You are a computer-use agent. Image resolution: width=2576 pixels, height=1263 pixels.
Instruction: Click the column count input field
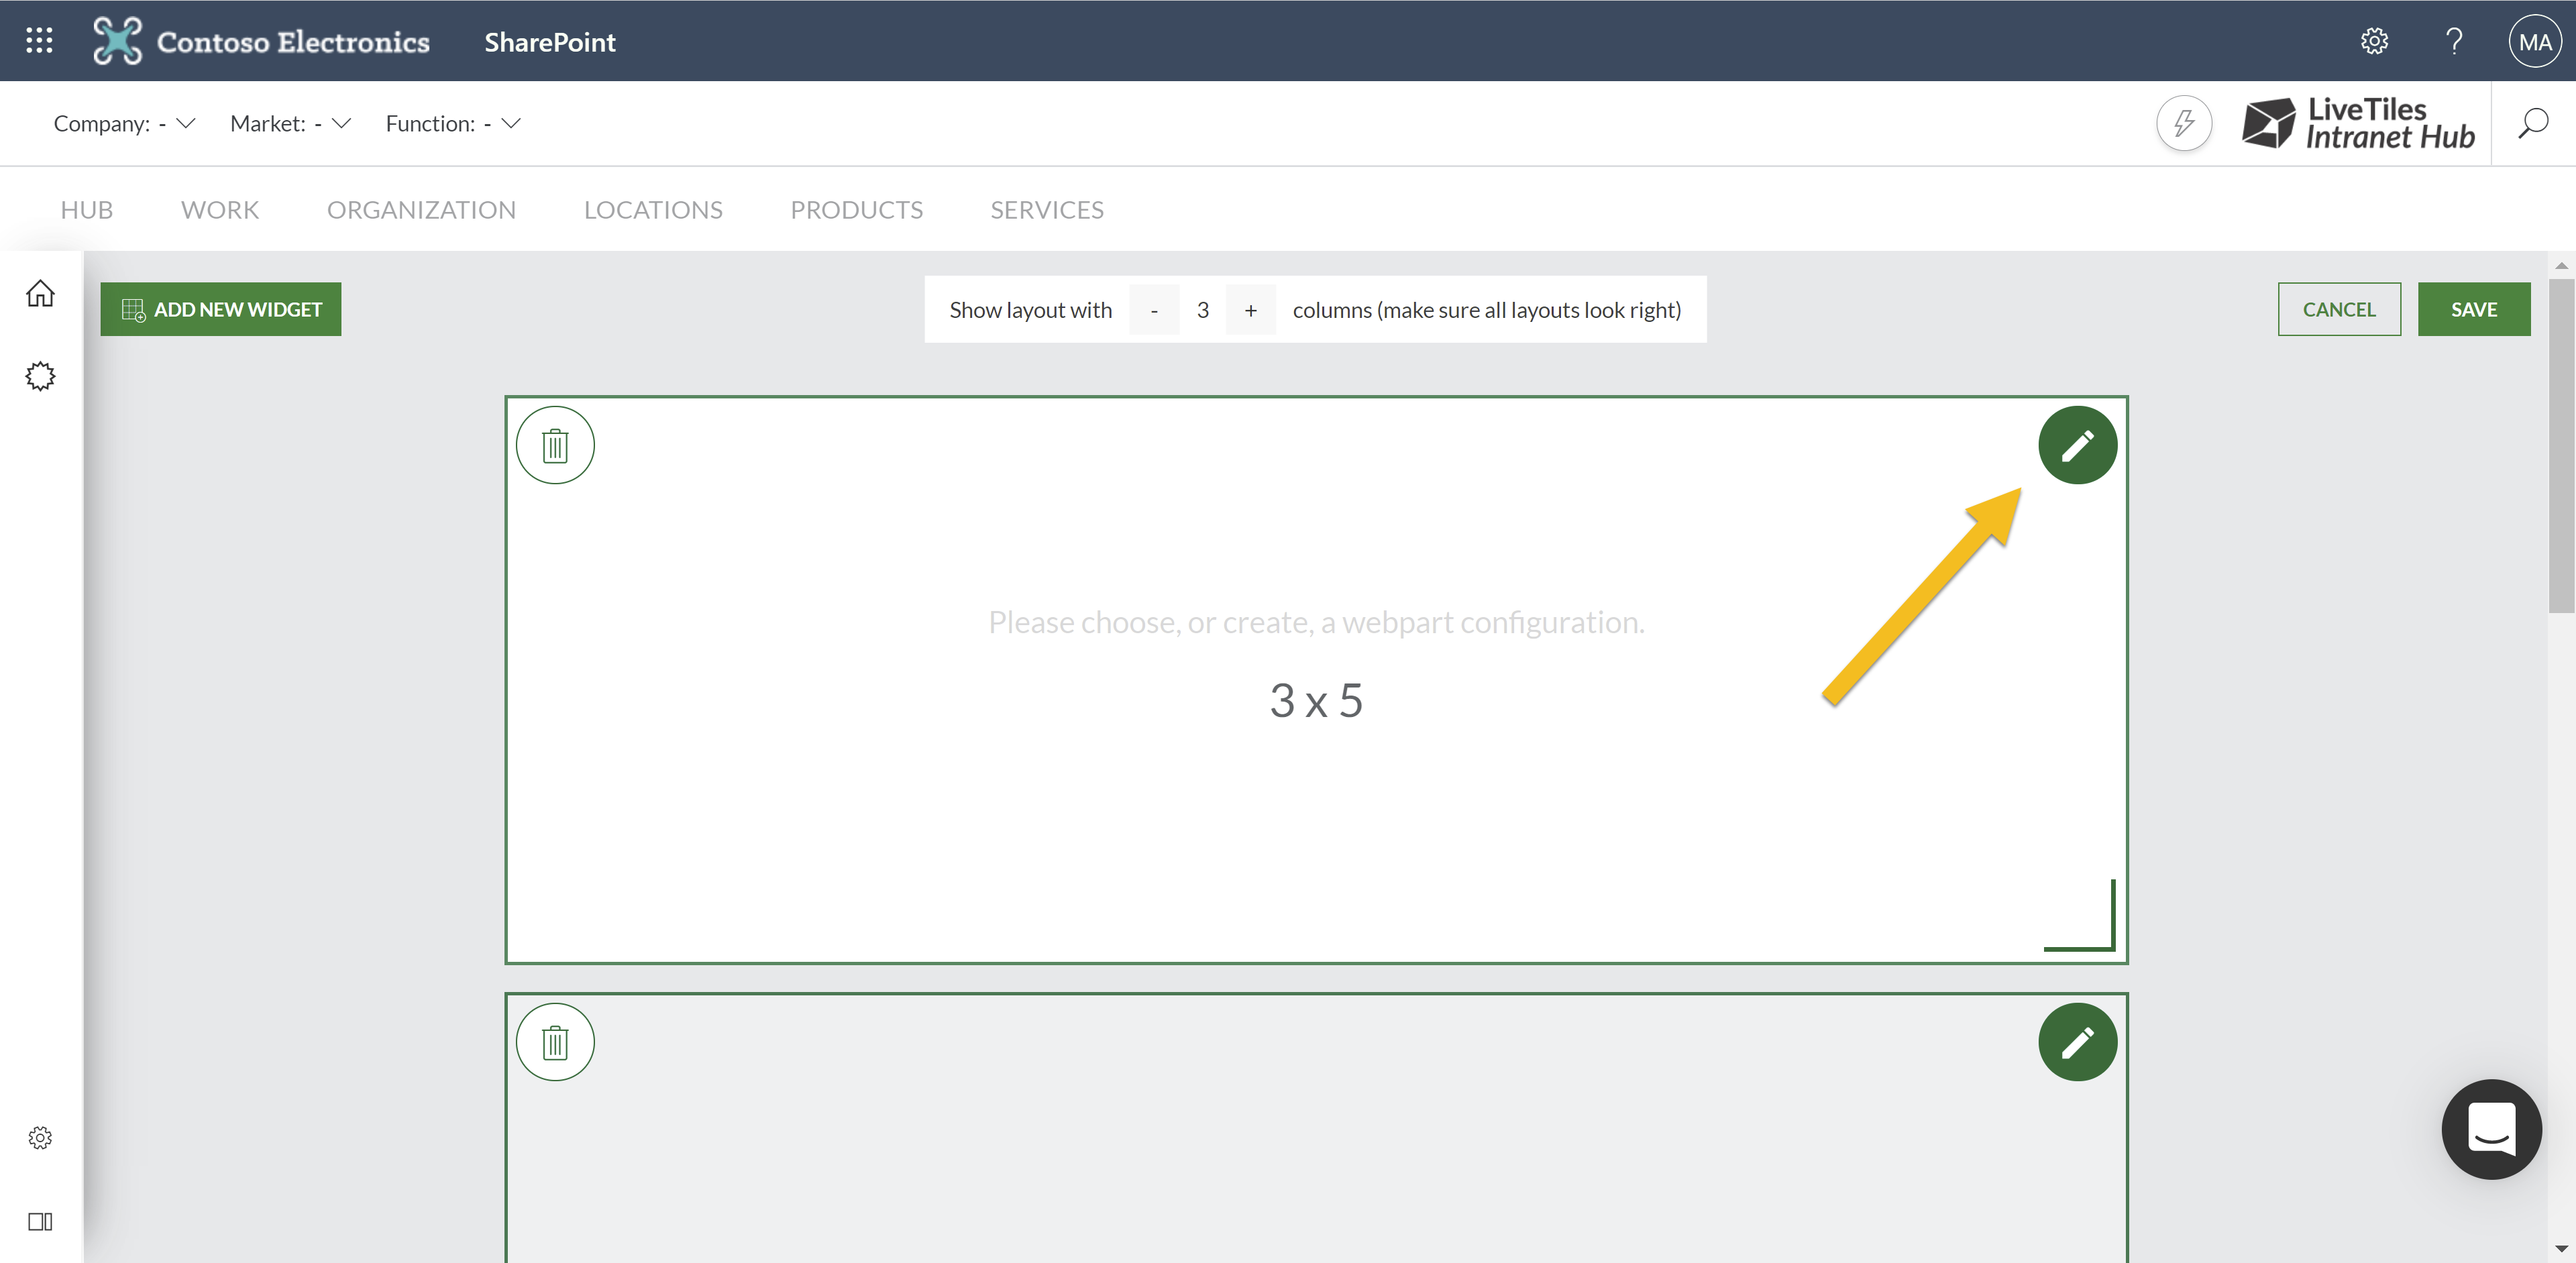[1203, 309]
